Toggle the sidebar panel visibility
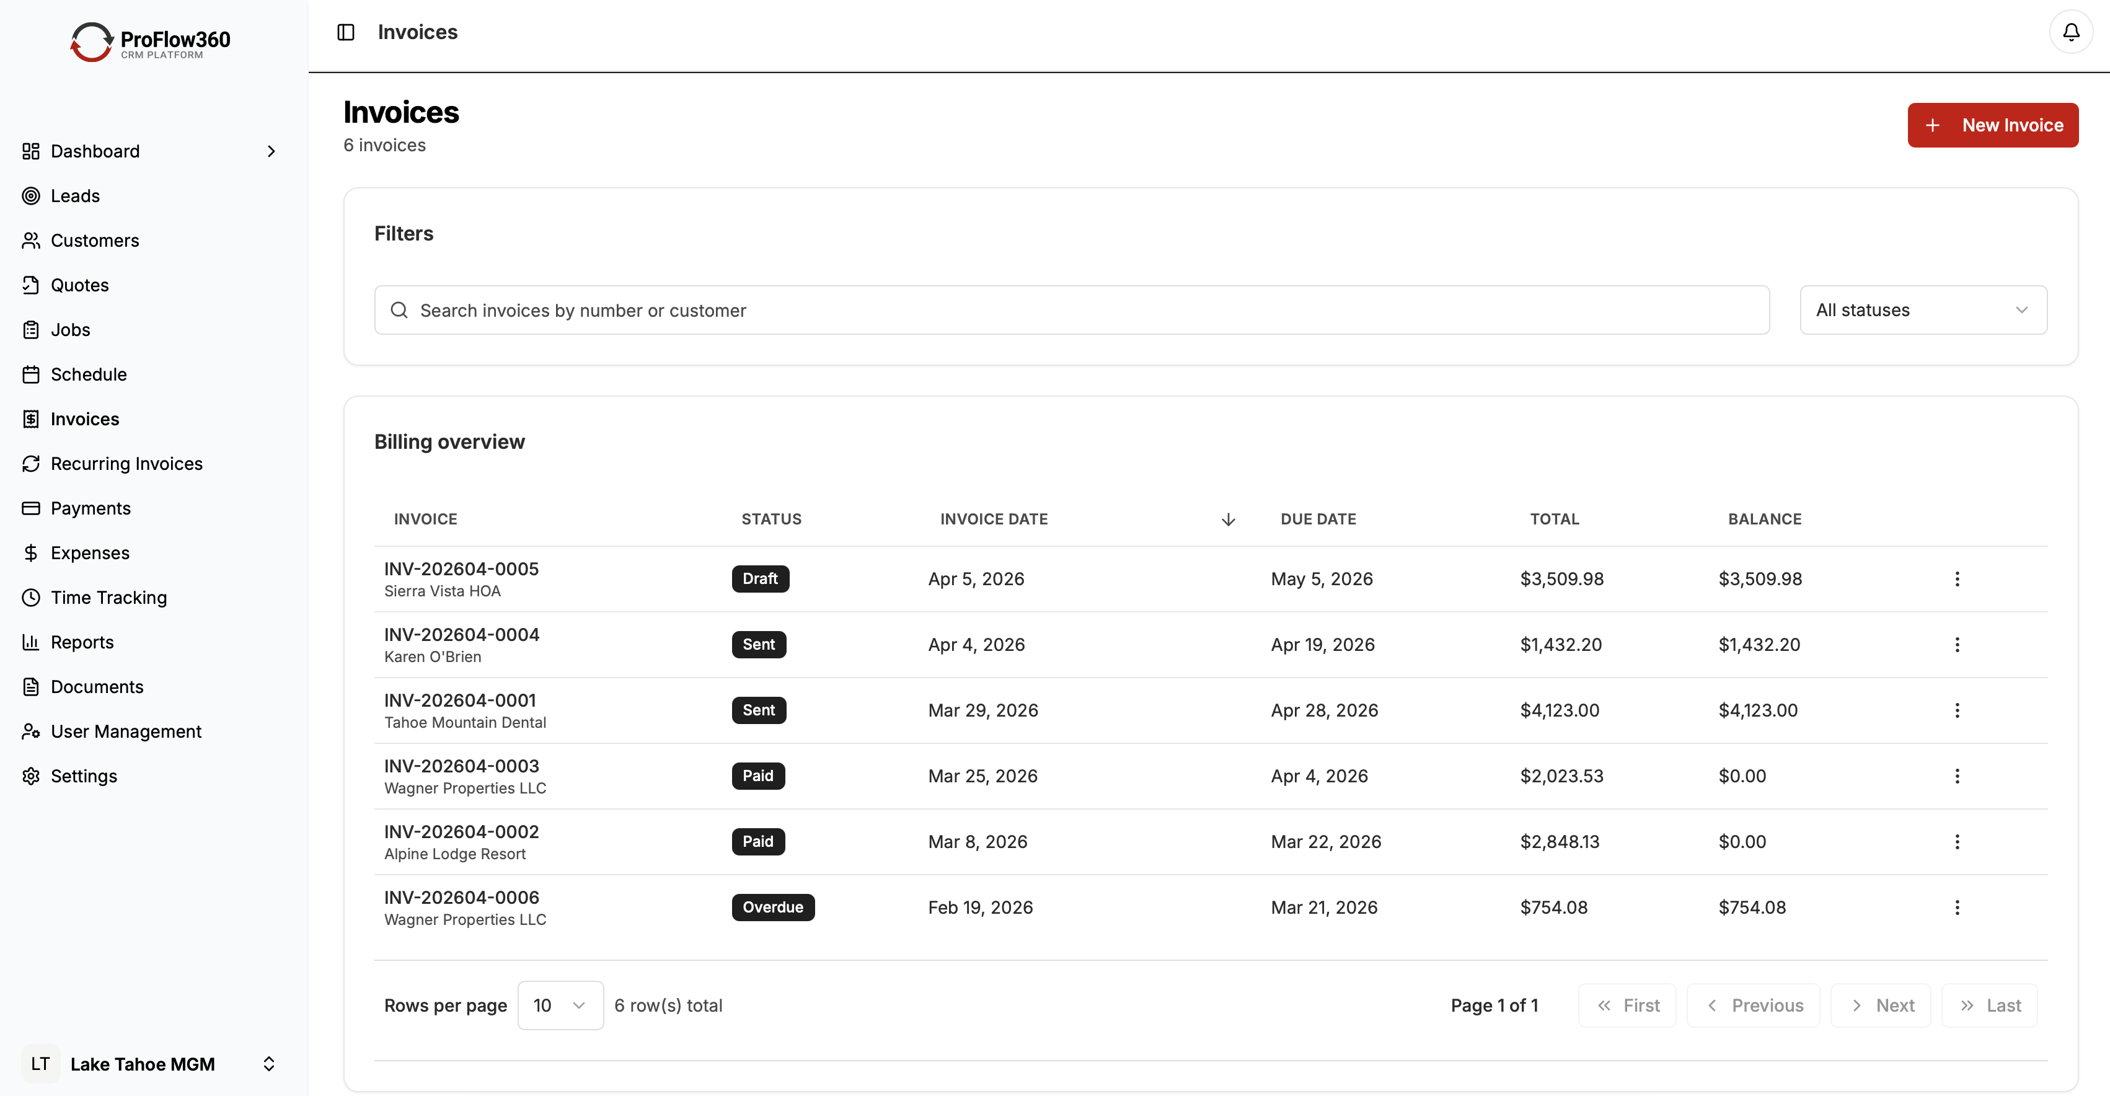This screenshot has height=1096, width=2110. [x=345, y=32]
